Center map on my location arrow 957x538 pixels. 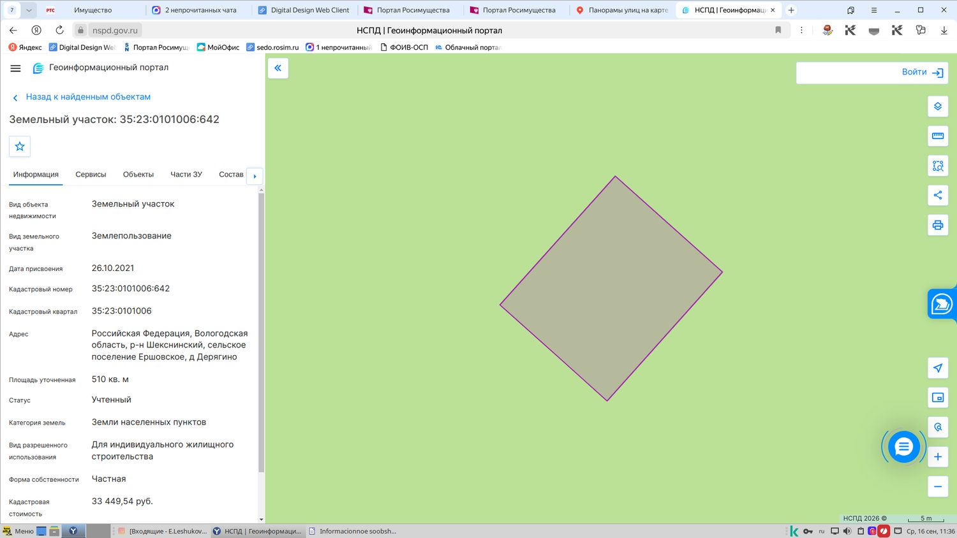[938, 368]
